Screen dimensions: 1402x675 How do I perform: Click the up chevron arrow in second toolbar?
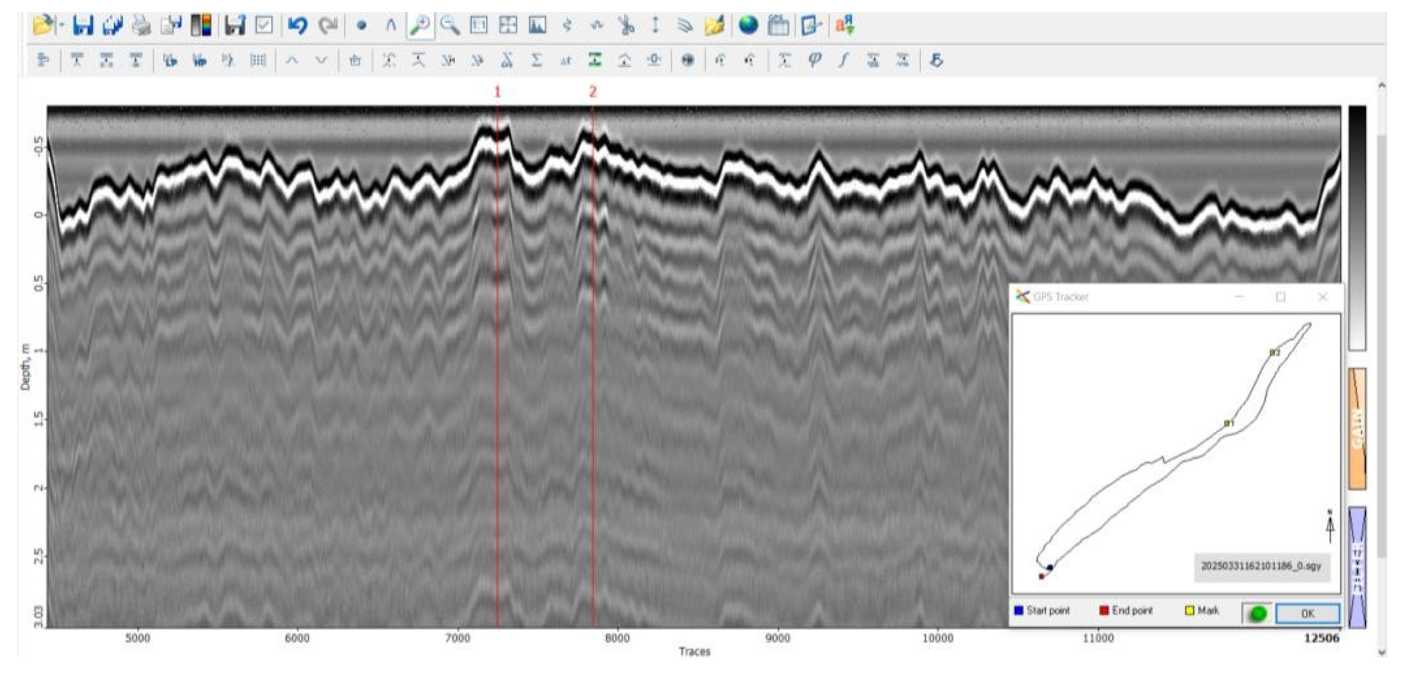(x=292, y=60)
